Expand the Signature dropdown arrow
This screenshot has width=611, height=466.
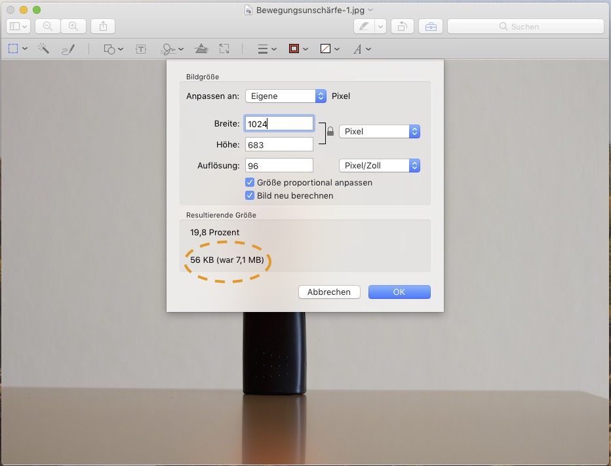point(181,49)
